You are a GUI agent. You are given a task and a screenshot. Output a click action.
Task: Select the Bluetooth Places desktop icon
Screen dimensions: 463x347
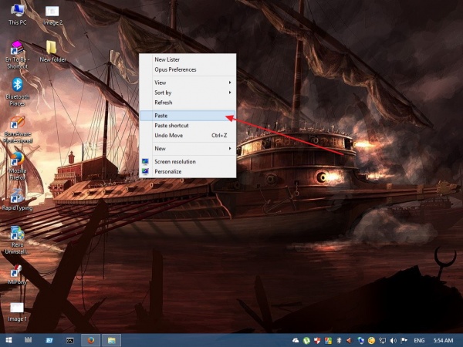point(17,85)
